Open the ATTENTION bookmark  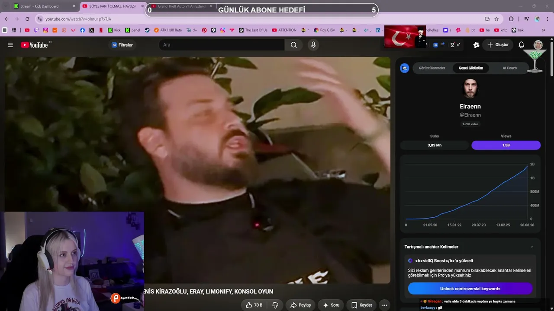(284, 30)
